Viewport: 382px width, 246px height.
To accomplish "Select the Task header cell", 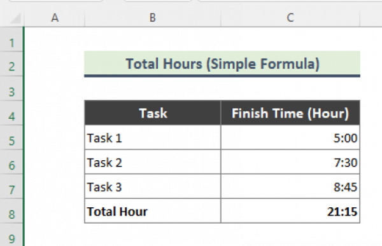I will click(153, 113).
